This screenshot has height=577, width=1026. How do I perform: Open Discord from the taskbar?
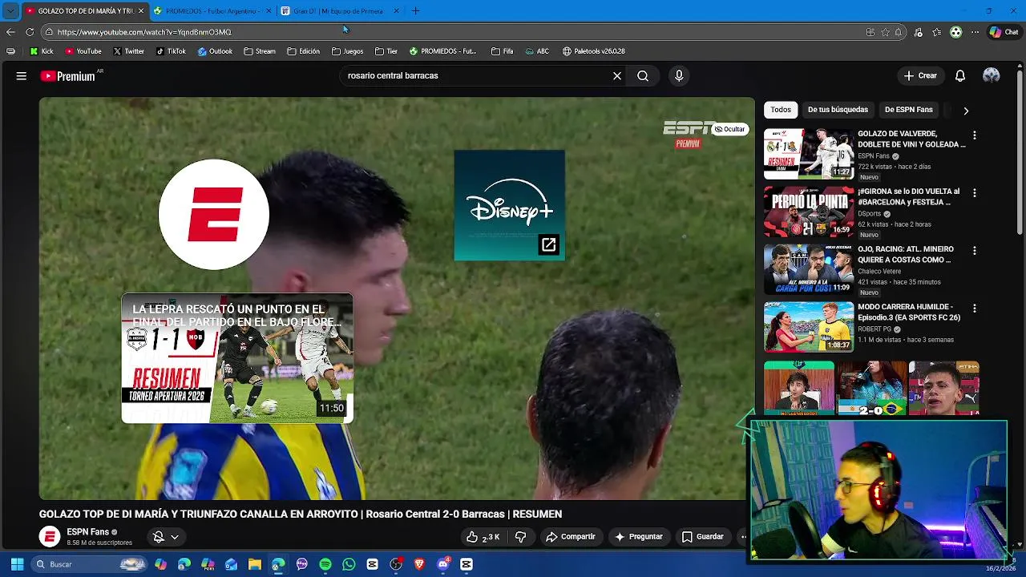(x=443, y=564)
